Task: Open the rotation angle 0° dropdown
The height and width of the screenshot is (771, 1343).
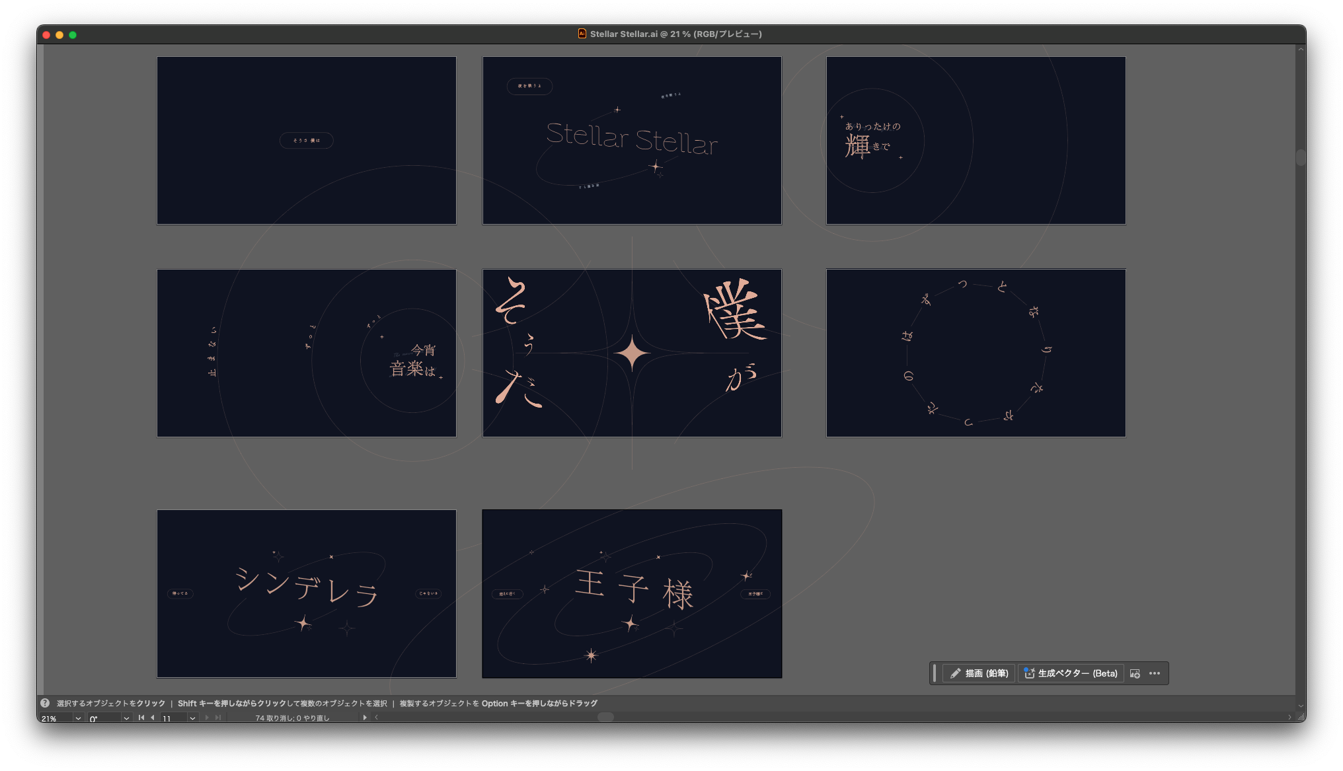Action: [x=126, y=718]
